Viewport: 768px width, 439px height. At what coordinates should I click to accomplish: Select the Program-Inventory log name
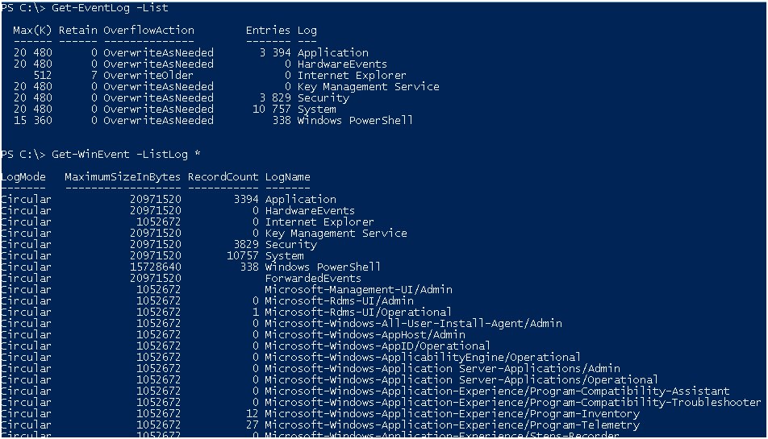[452, 414]
